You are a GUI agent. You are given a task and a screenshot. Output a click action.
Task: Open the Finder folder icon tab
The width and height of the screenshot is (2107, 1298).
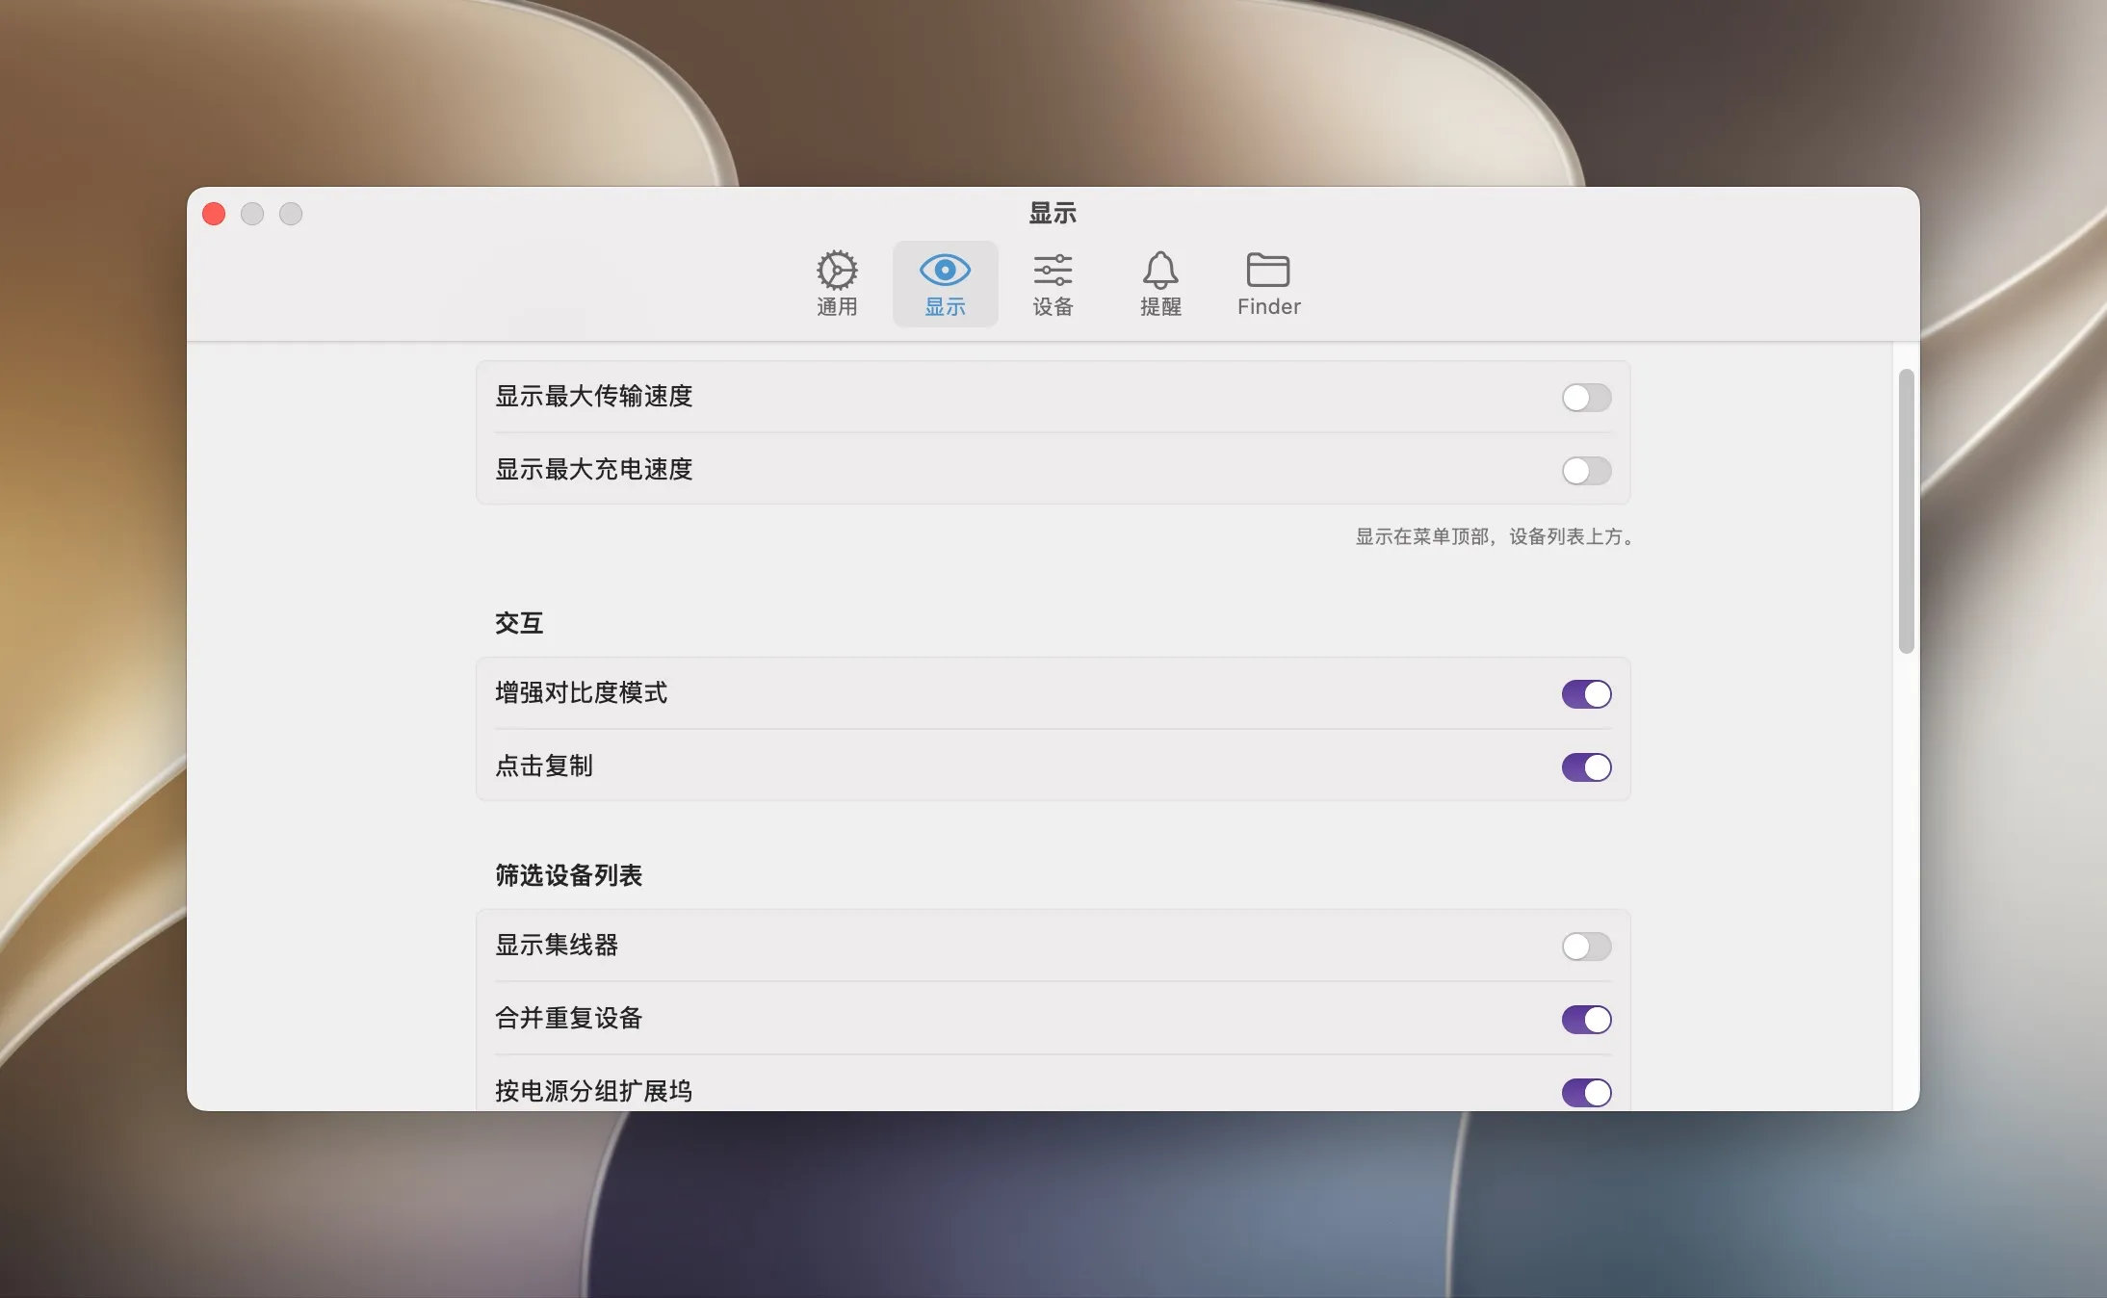click(1268, 283)
